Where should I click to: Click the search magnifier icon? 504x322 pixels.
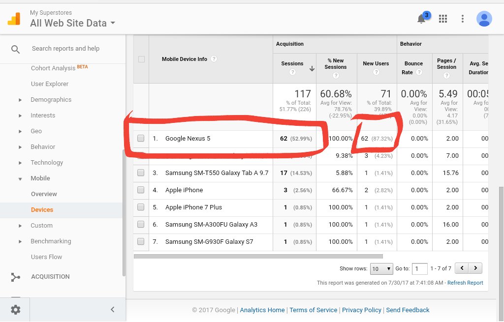coord(15,49)
